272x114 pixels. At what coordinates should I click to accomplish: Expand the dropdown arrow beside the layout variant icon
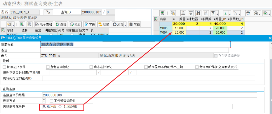click(x=13, y=25)
